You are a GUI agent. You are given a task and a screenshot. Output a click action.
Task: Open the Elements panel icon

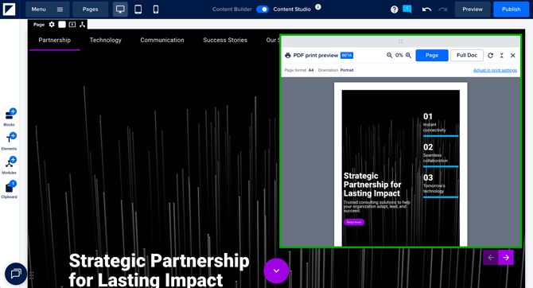[x=10, y=142]
